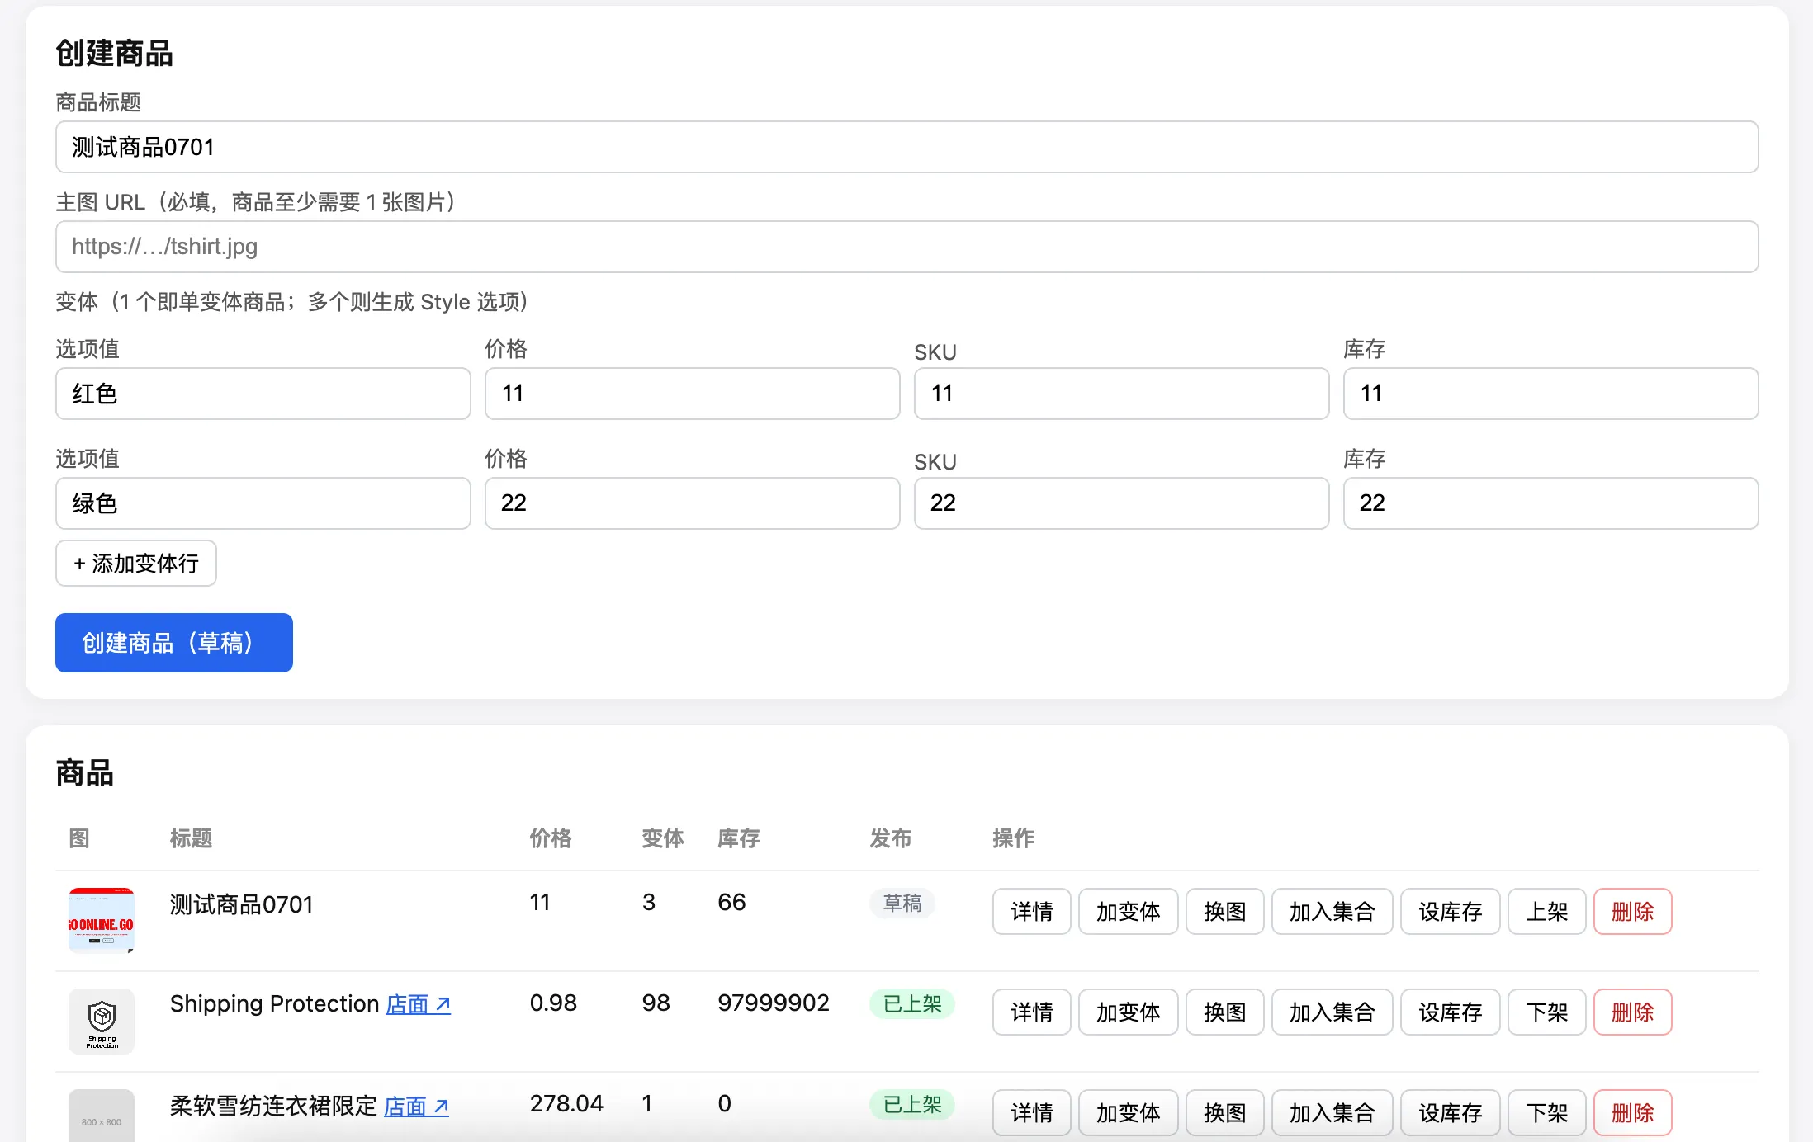Click the 800 × 800 placeholder thumbnail
The image size is (1813, 1142).
(102, 1116)
